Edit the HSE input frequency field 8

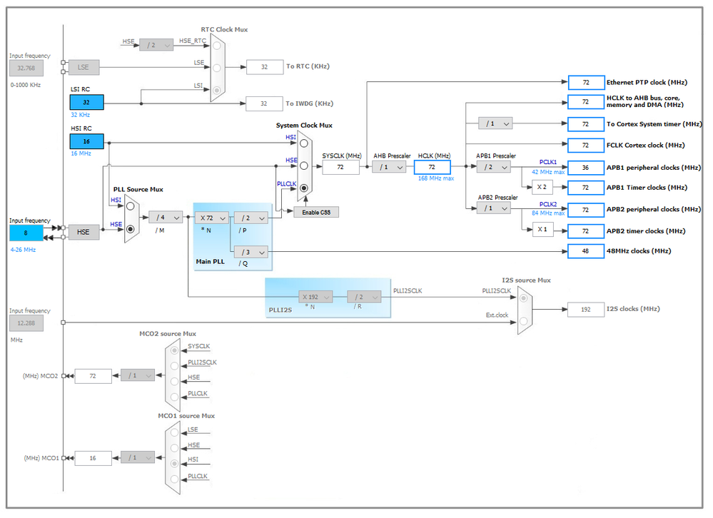coord(26,233)
